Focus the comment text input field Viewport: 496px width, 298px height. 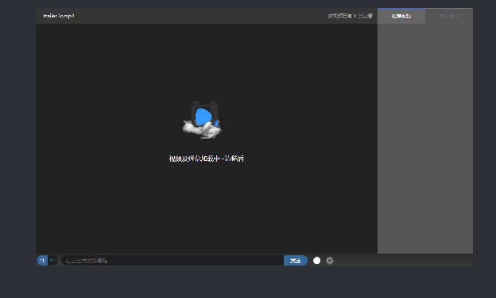(x=172, y=261)
